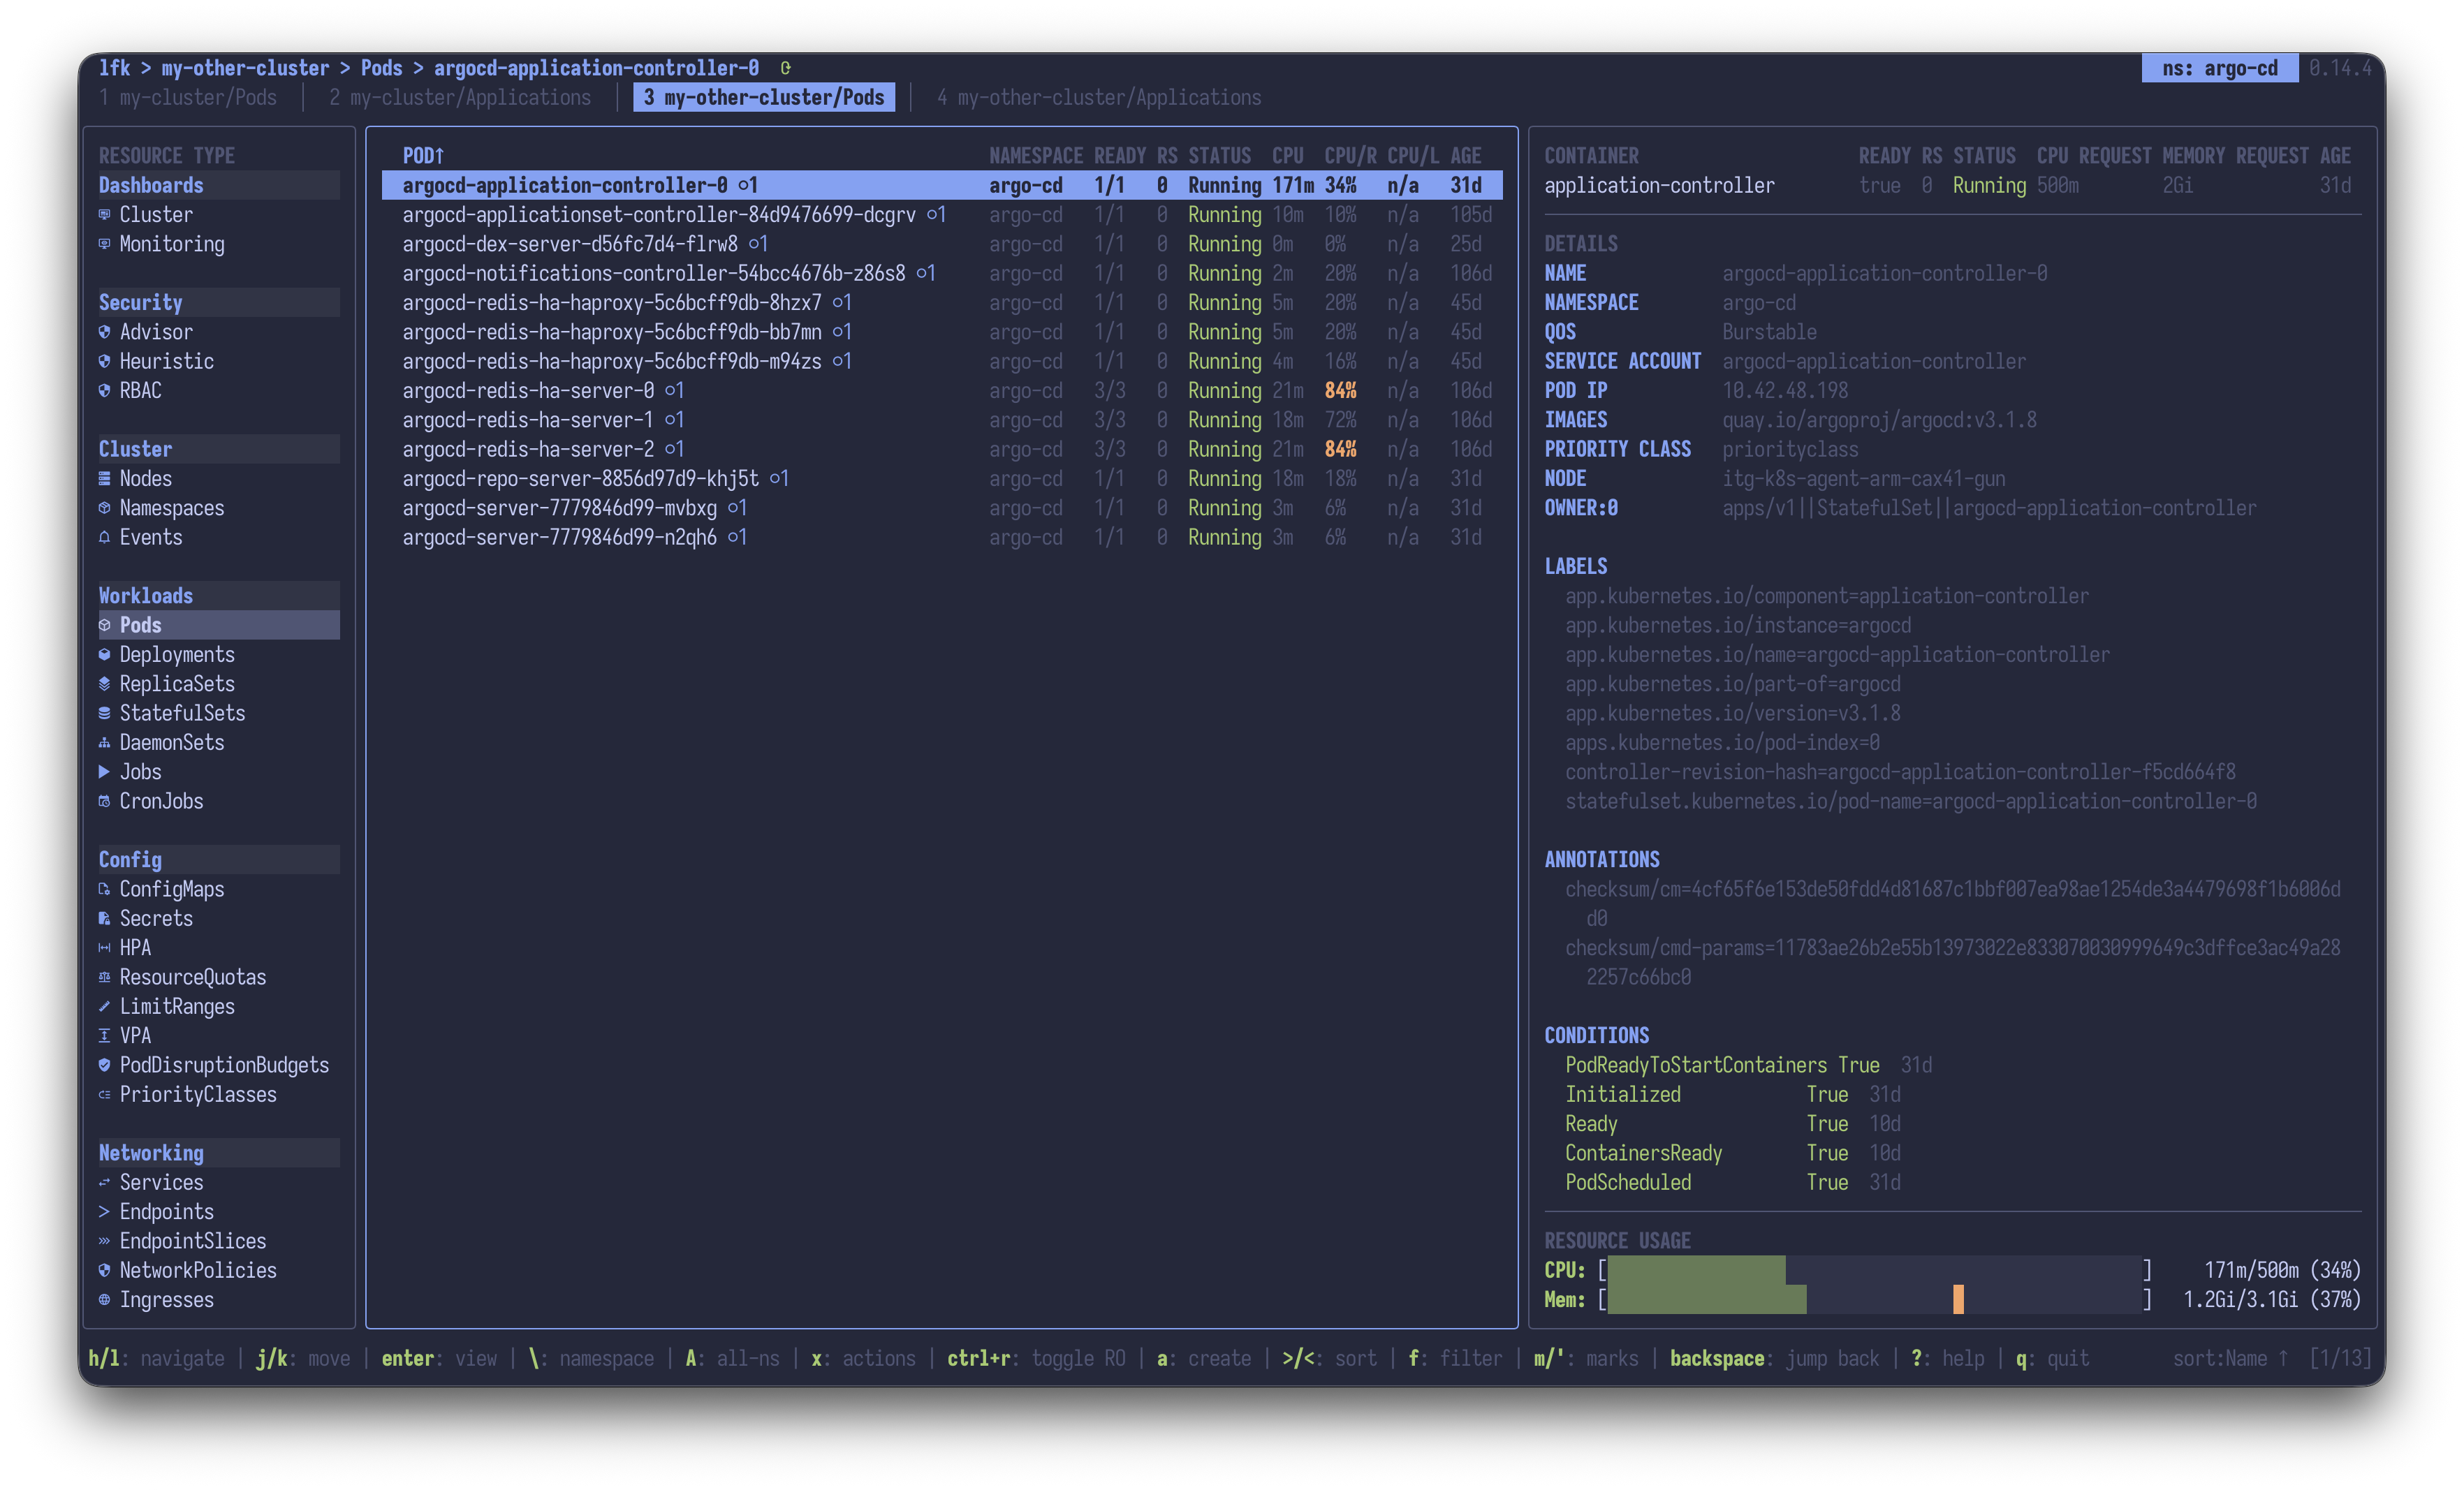This screenshot has height=1490, width=2464.
Task: Click the ReplicaSets layers icon
Action: tap(104, 684)
